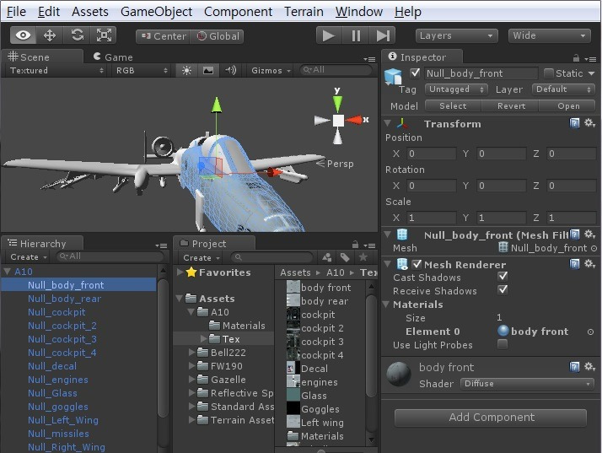The height and width of the screenshot is (453, 602).
Task: Collapse the A10 hierarchy root
Action: [x=8, y=272]
